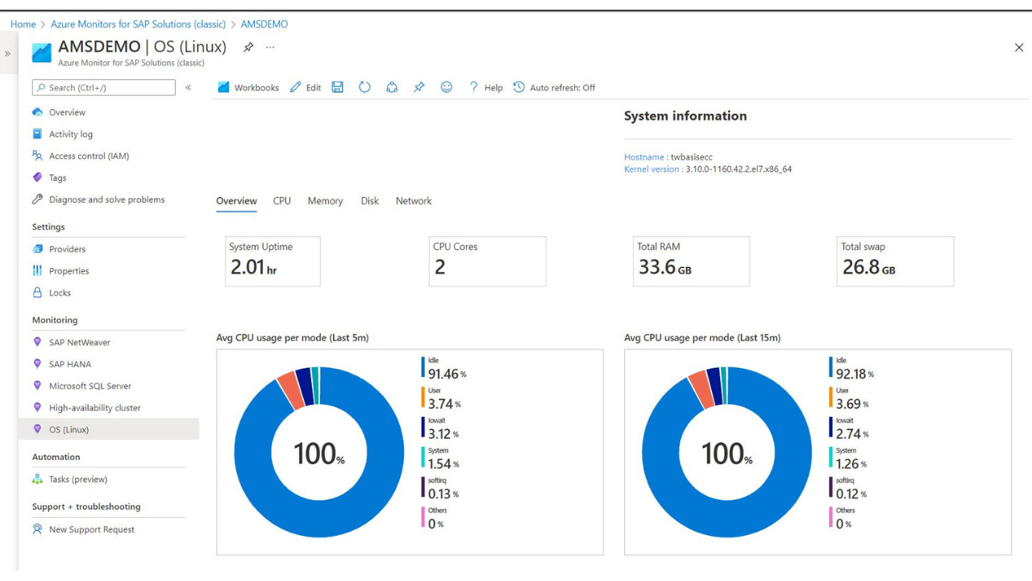Switch to the CPU tab
This screenshot has width=1032, height=581.
(x=282, y=201)
